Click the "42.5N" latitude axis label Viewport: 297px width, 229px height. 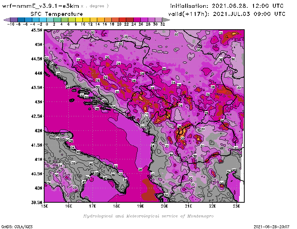pos(37,116)
